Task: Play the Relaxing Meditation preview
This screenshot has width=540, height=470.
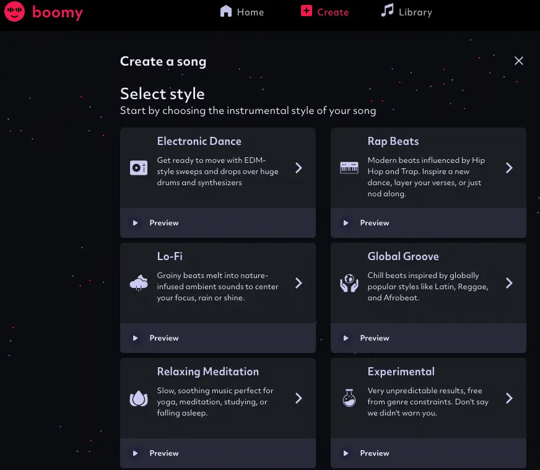Action: pyautogui.click(x=136, y=453)
